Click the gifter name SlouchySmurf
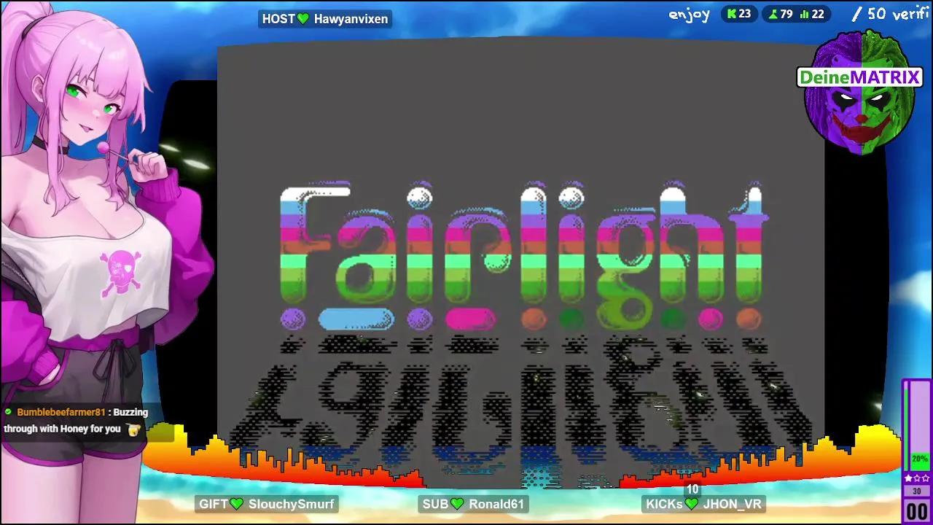The width and height of the screenshot is (933, 525). click(291, 504)
